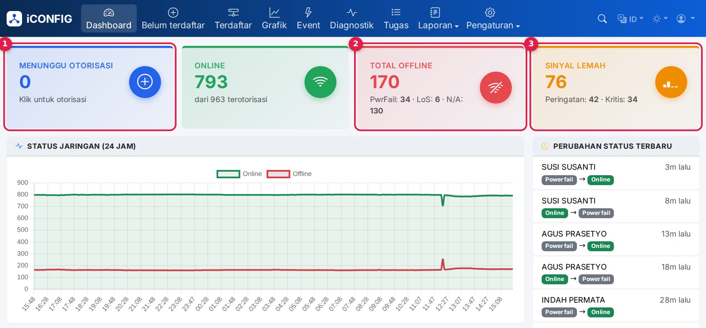Open the Menunggu Otorisasi card
The height and width of the screenshot is (328, 706).
pos(90,87)
